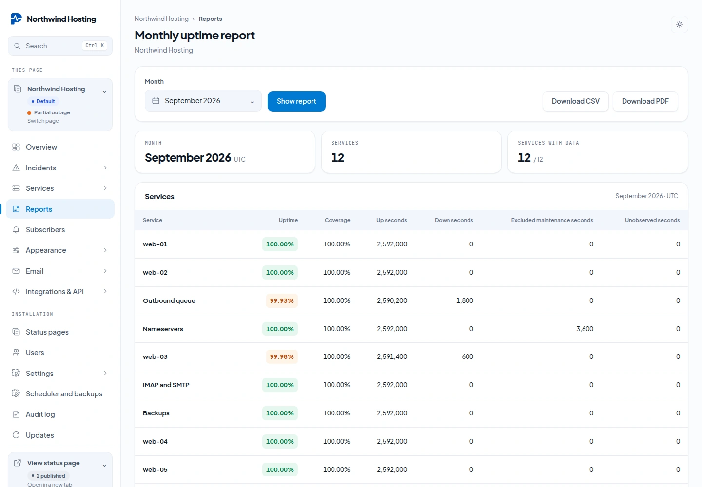Open the Audit log menu item
The height and width of the screenshot is (487, 702).
[60, 414]
